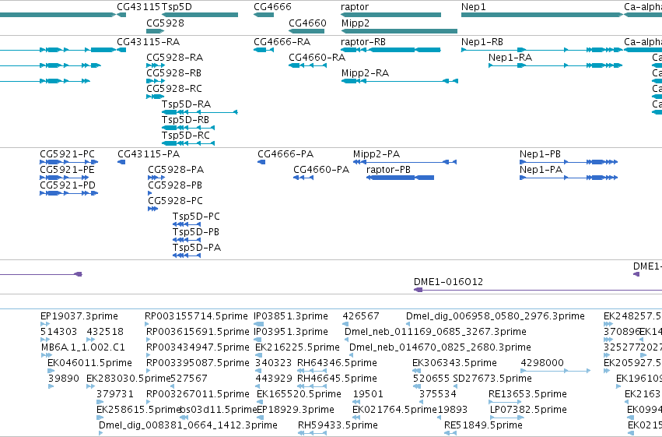
Task: Select the Nep1 gene bar
Action: coord(542,15)
